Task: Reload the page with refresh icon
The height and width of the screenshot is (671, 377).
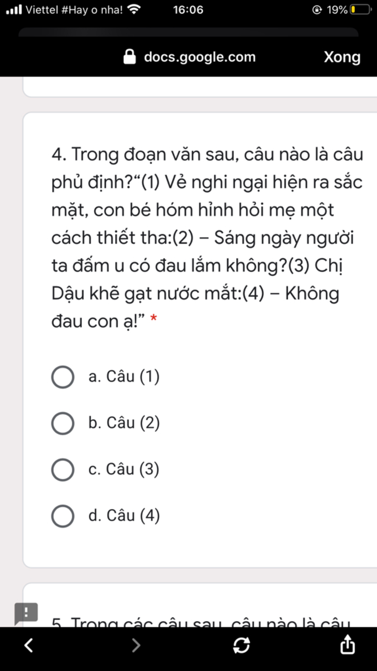Action: [242, 645]
